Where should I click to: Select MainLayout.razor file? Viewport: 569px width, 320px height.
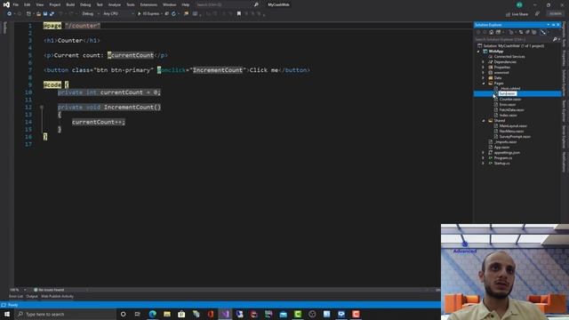(513, 126)
